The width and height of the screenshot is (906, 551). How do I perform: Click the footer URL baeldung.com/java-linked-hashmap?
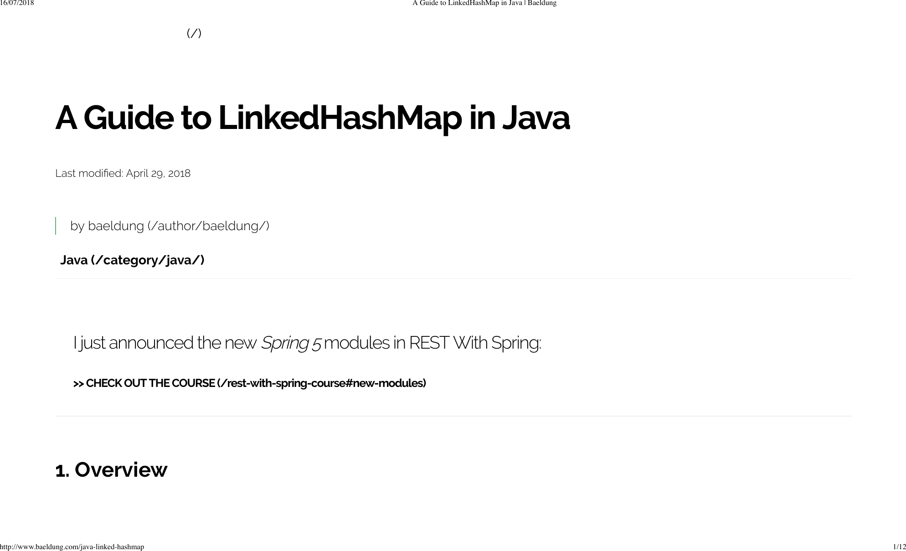point(72,547)
